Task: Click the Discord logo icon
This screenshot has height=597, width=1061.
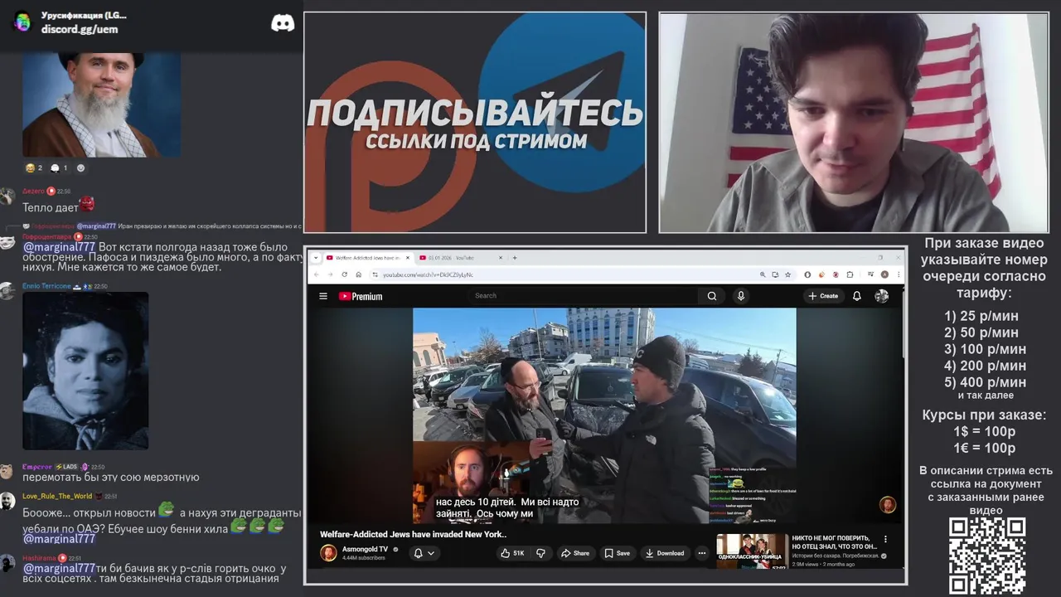Action: [x=283, y=23]
